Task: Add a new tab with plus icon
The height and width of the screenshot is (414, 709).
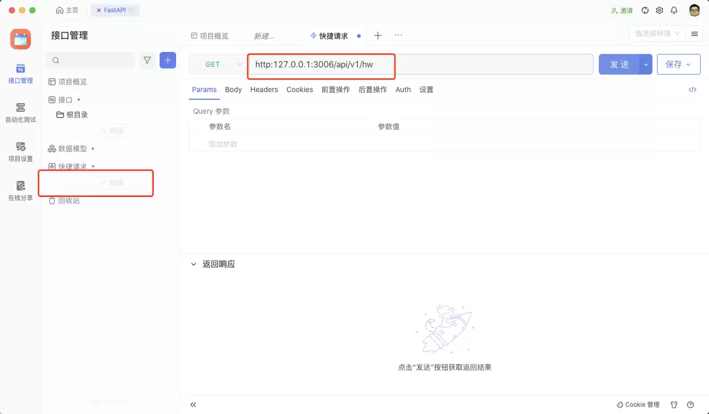Action: point(378,35)
